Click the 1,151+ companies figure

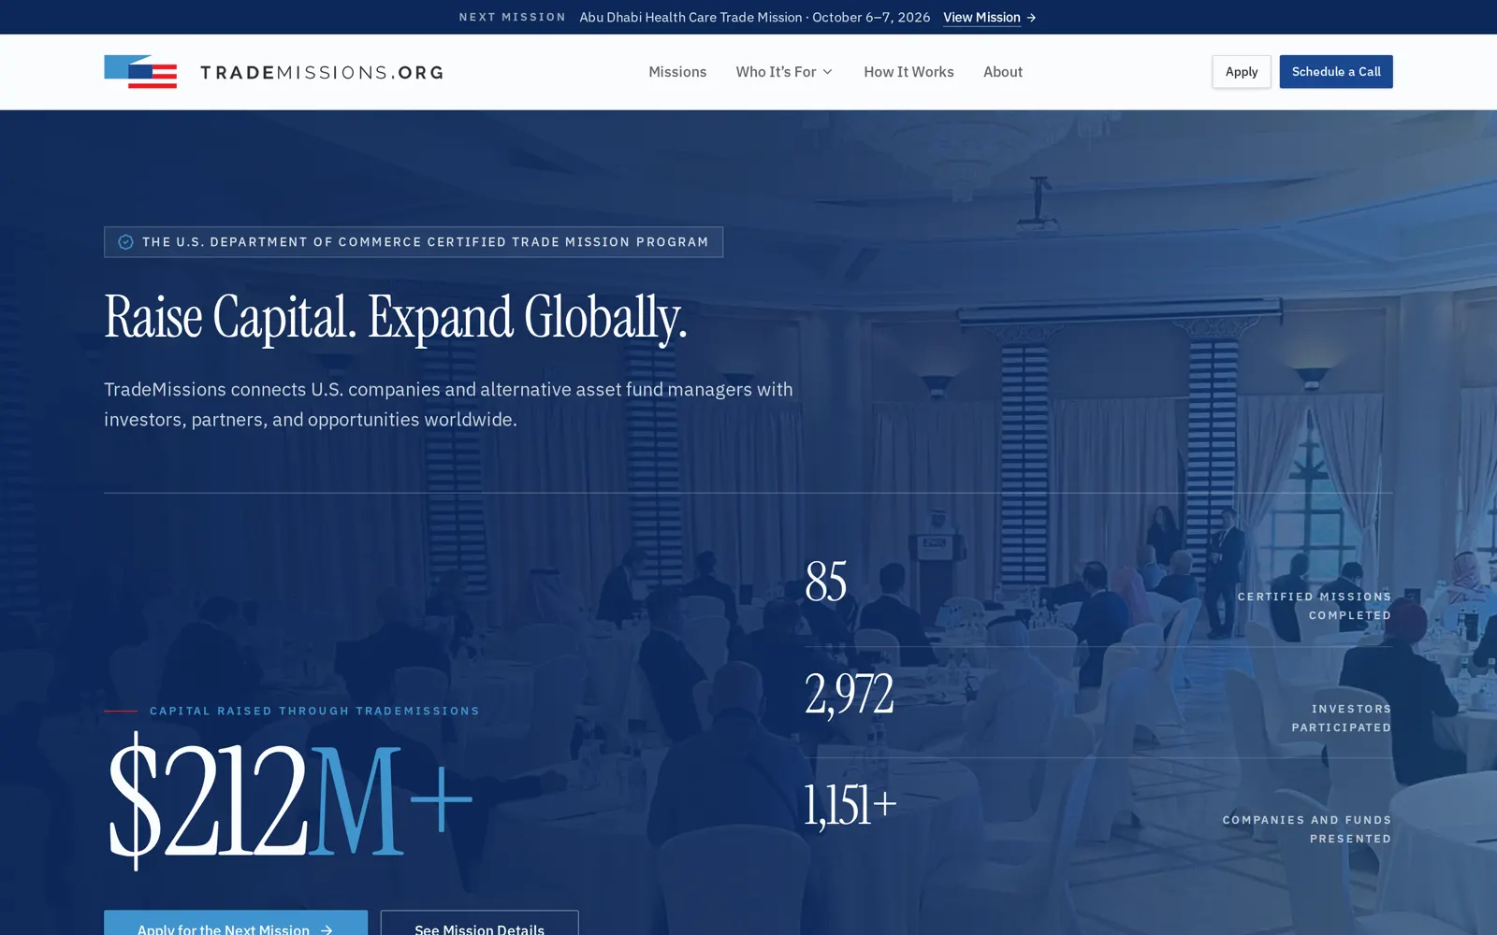pyautogui.click(x=850, y=805)
